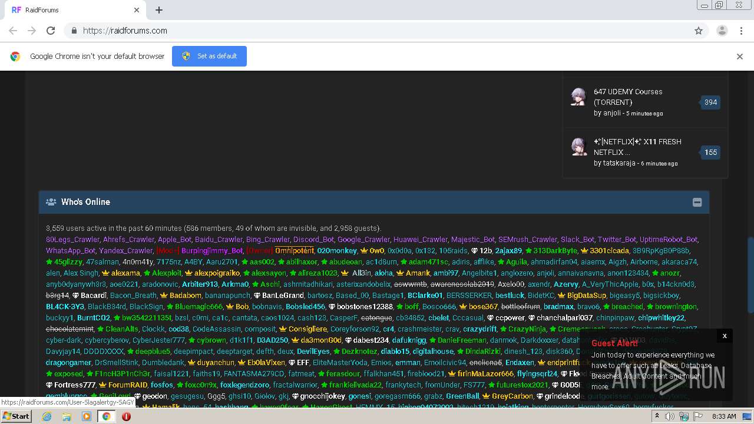This screenshot has width=754, height=424.
Task: Reload the page with the refresh icon
Action: coord(51,31)
